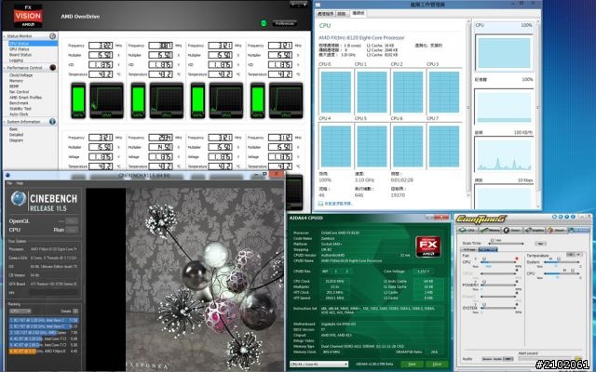Click the Status Monitor gauge icon
The image size is (596, 372).
(52, 36)
